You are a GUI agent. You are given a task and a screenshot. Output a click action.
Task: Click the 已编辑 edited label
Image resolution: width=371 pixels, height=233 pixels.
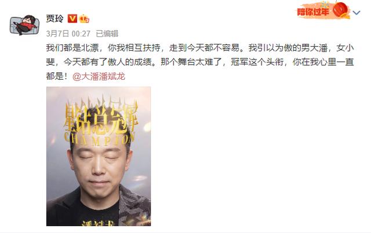point(107,34)
